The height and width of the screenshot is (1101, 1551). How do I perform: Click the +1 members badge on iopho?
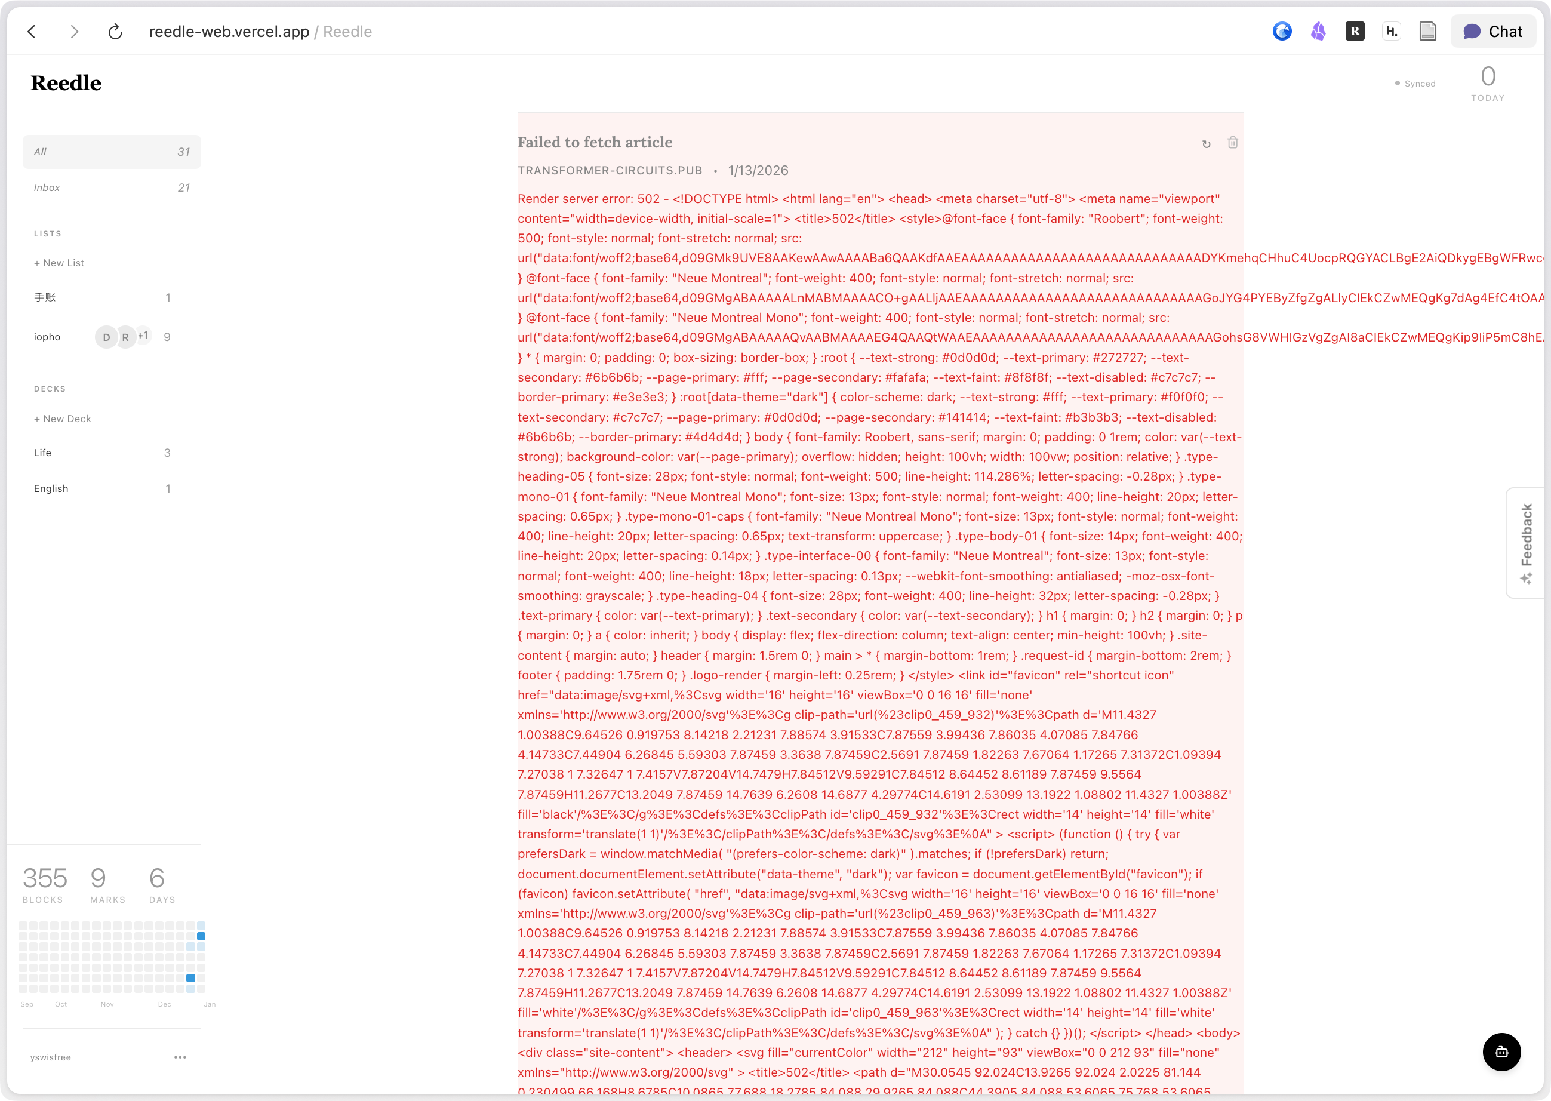[x=143, y=336]
